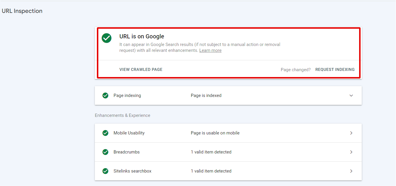Screen dimensions: 396x186
Task: Expand the Page indexing row chevron
Action: coord(351,95)
